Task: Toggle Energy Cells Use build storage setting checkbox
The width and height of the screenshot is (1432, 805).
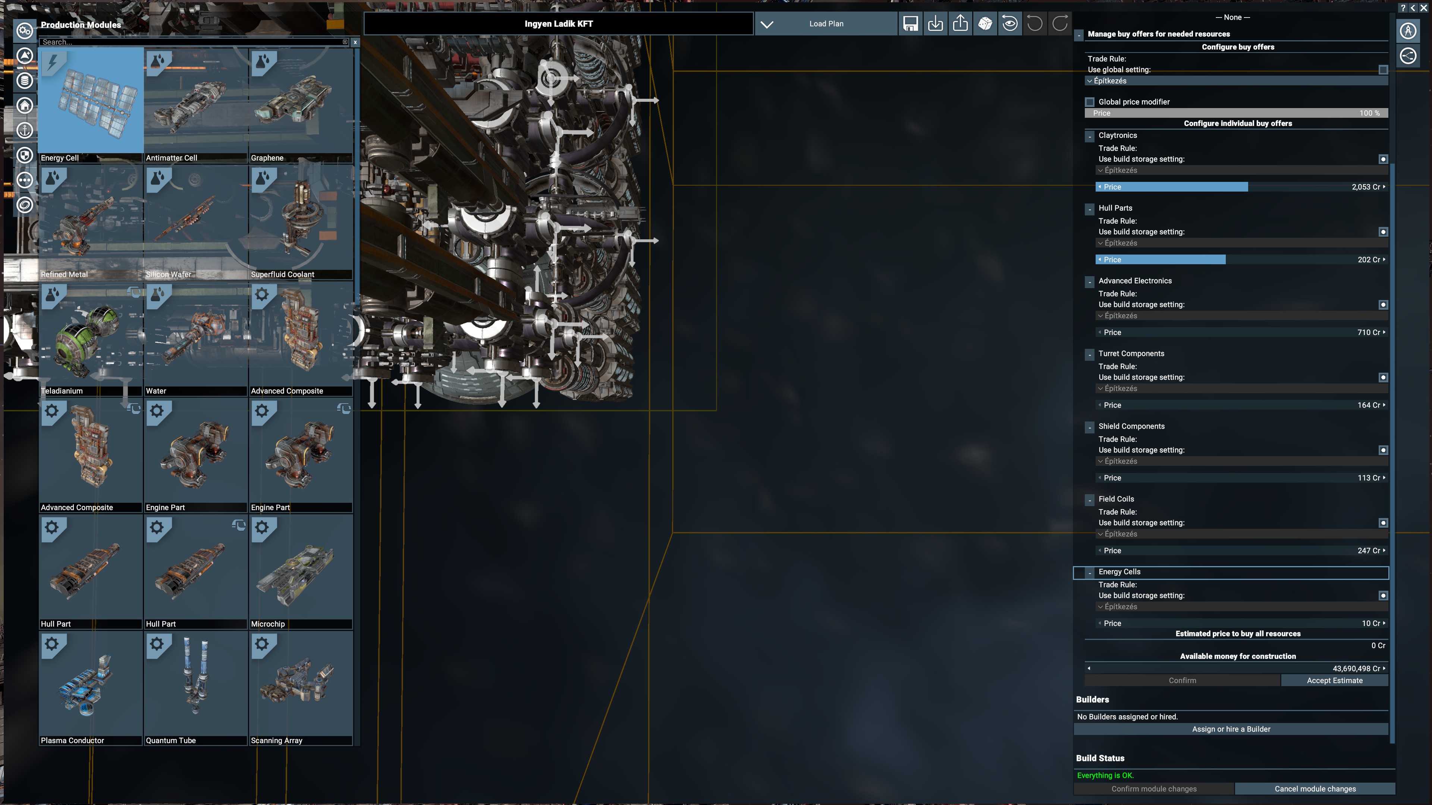Action: point(1383,596)
